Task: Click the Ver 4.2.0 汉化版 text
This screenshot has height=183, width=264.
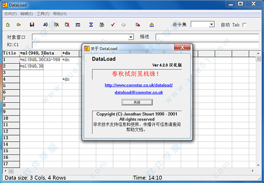Action: [x=167, y=65]
